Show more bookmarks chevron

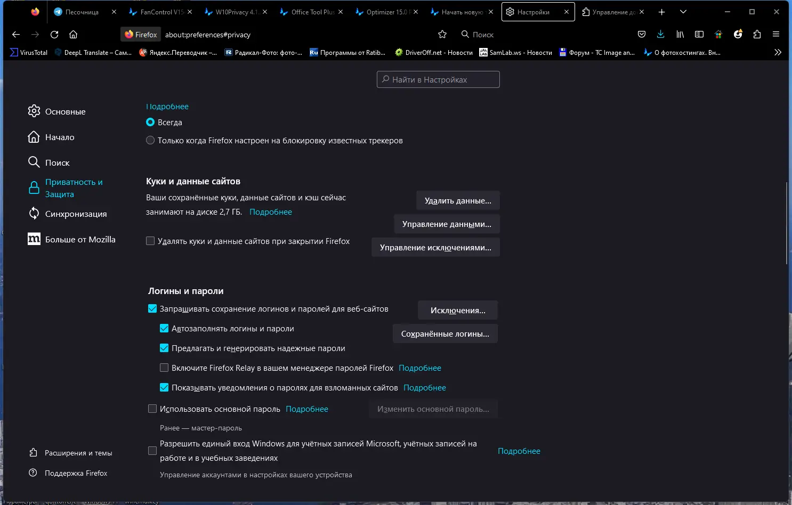click(778, 52)
